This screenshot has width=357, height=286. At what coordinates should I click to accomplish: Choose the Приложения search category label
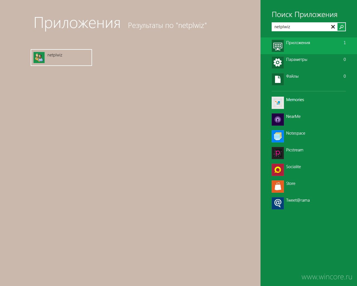(298, 43)
